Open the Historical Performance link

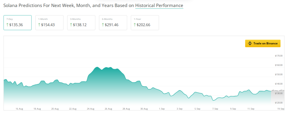[159, 6]
